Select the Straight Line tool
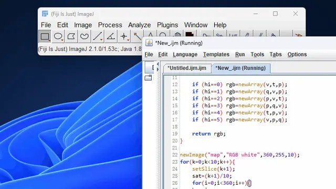Viewport: 336px width, 189px height. 98,36
